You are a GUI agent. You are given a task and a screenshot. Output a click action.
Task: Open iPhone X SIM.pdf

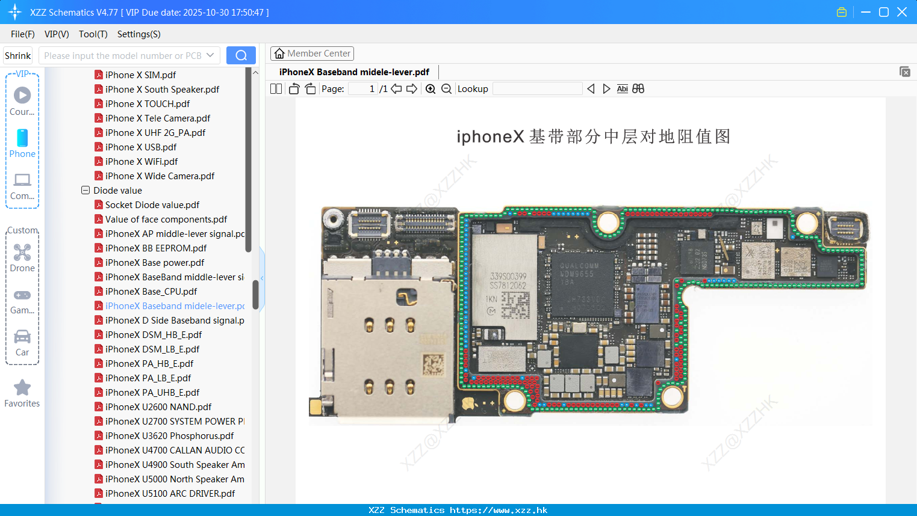tap(140, 75)
